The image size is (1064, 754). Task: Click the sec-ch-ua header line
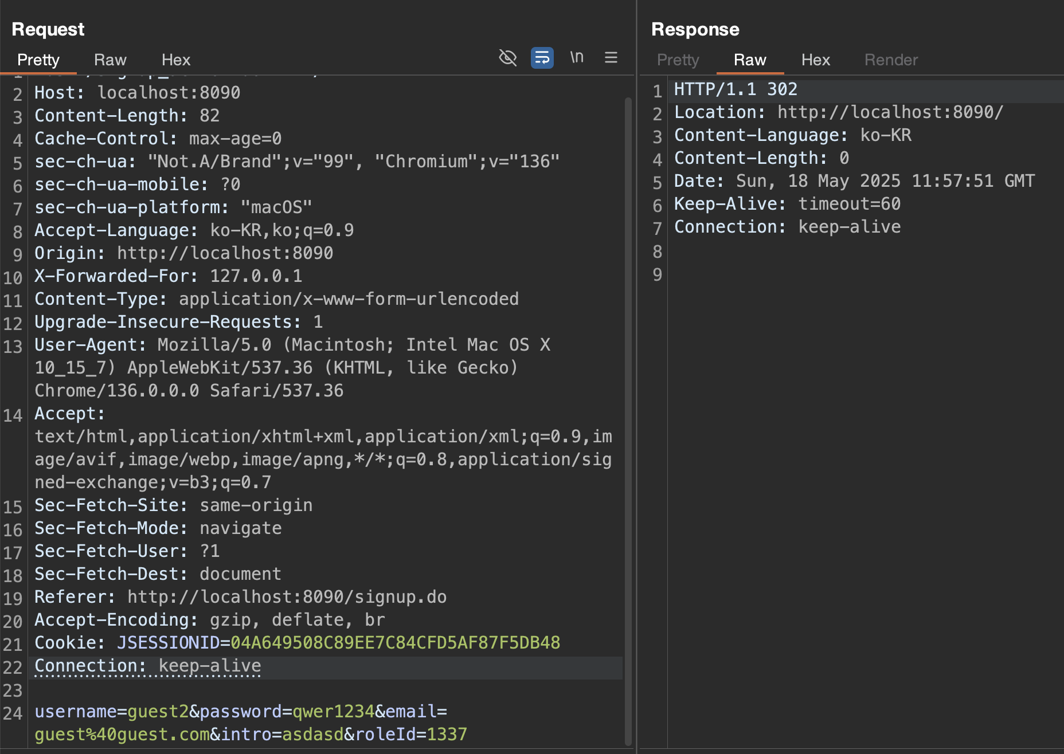297,162
